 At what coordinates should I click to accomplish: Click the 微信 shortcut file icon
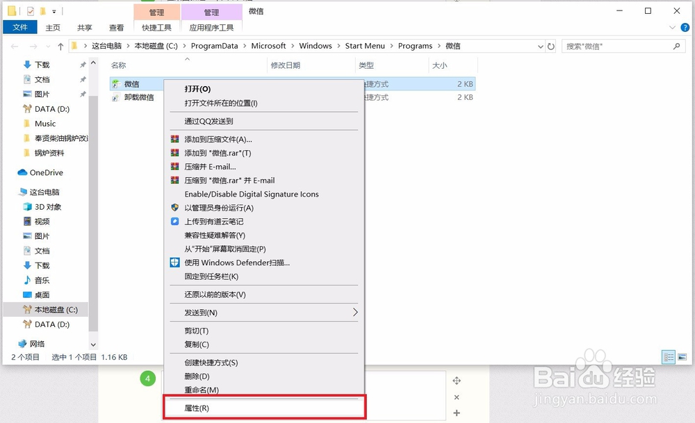(x=116, y=84)
